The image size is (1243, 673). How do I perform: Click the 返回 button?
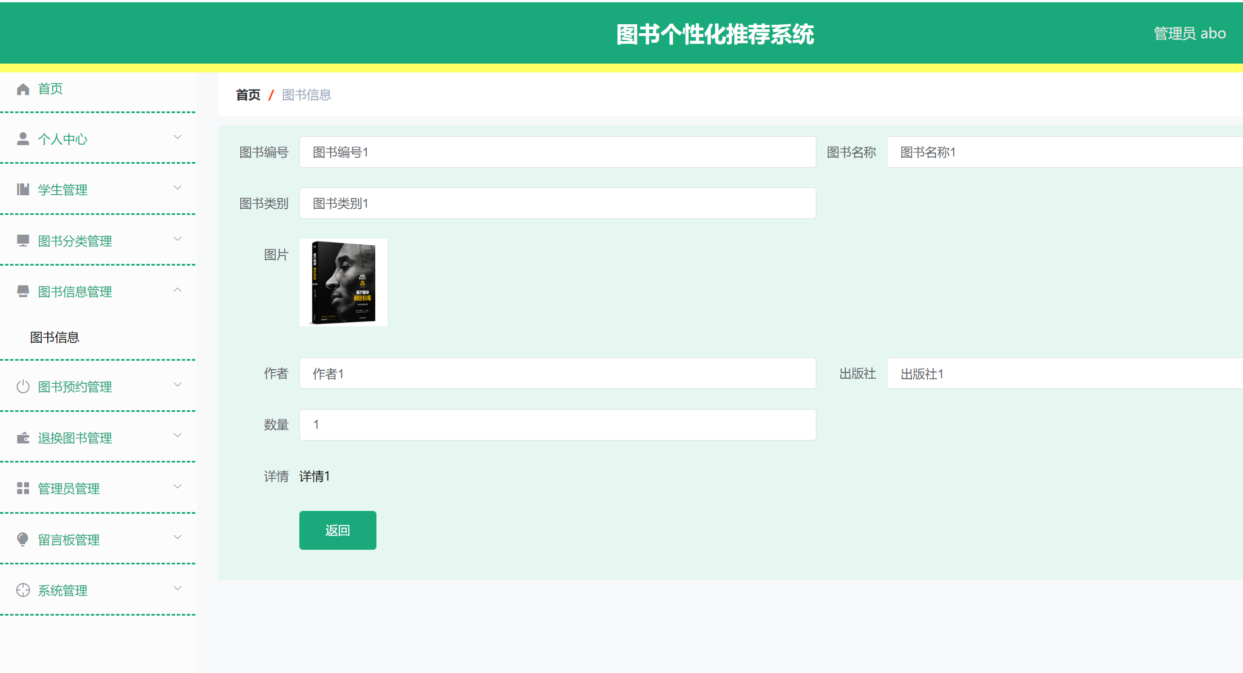point(338,530)
